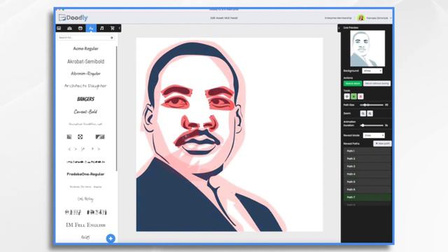Open the Sounds music-note tab
This screenshot has width=448, height=252.
[101, 28]
